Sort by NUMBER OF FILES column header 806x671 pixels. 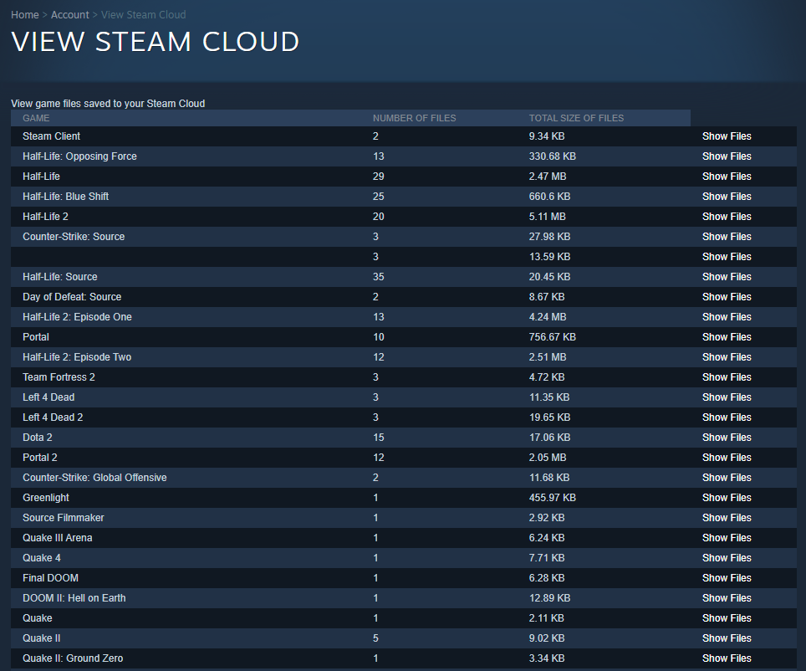415,118
